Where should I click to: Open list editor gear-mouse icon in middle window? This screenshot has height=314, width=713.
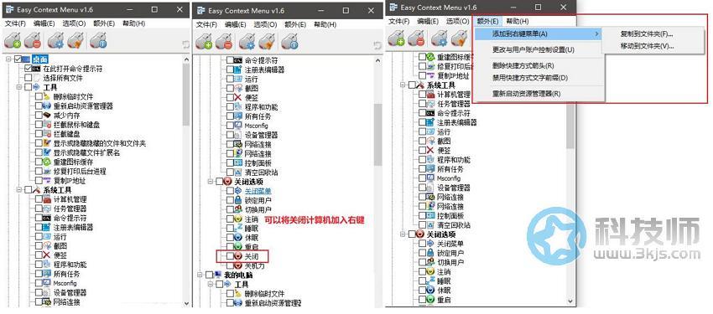247,42
